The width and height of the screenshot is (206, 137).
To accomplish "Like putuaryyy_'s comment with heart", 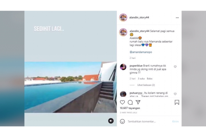I will pos(175,94).
